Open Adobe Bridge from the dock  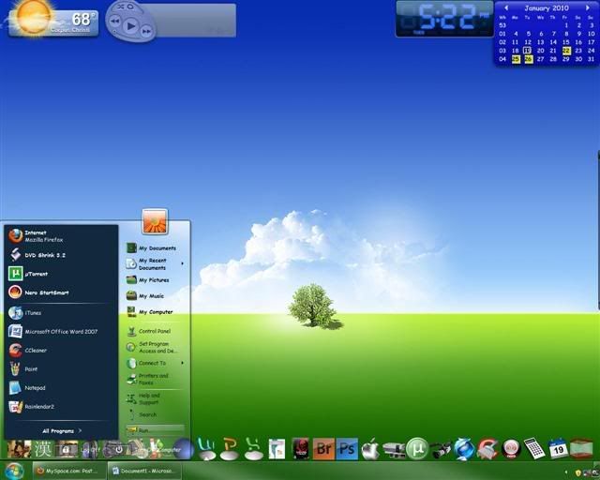[323, 448]
